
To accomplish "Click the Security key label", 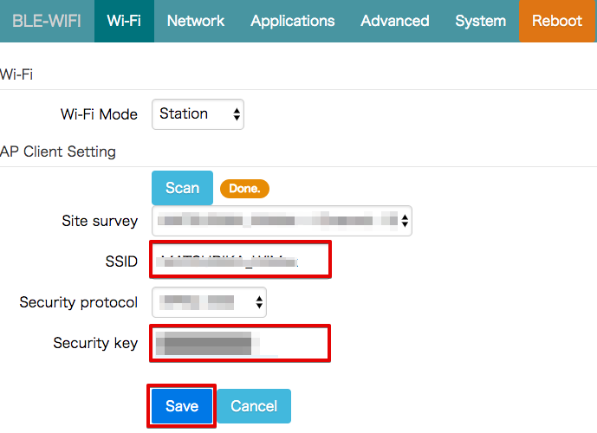I will [x=95, y=343].
